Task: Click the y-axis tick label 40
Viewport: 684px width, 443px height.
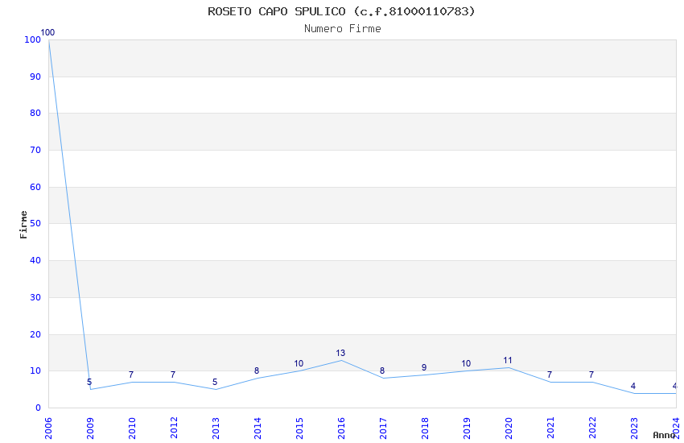Action: pyautogui.click(x=35, y=260)
